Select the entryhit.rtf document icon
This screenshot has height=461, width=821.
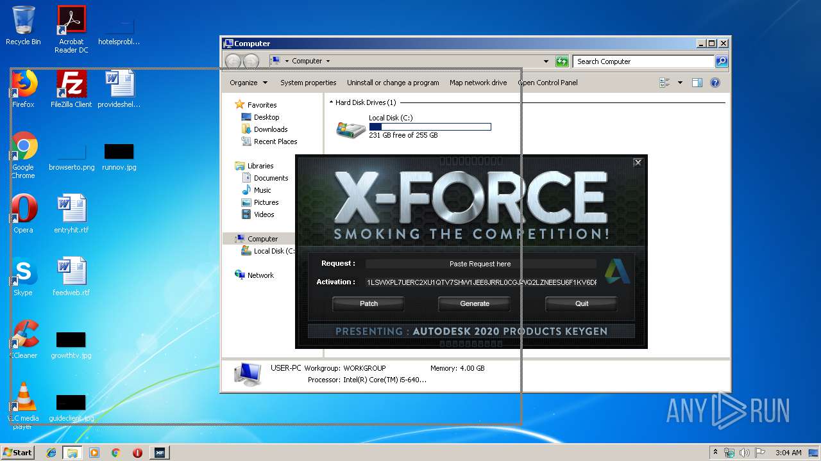pos(71,214)
